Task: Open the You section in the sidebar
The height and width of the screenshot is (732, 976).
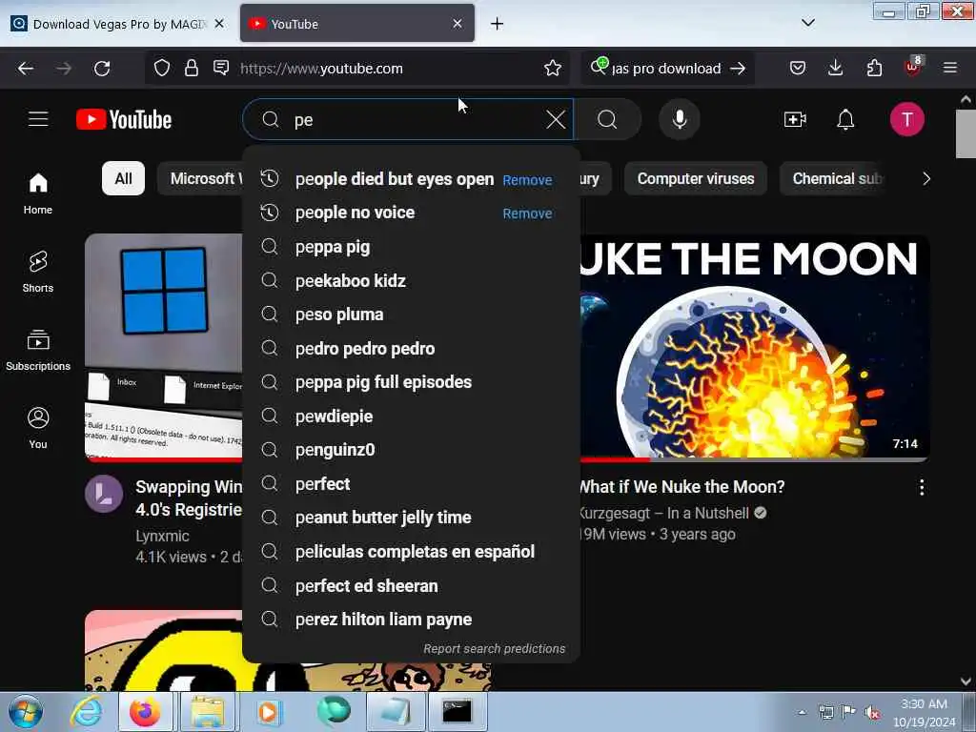Action: coord(38,428)
